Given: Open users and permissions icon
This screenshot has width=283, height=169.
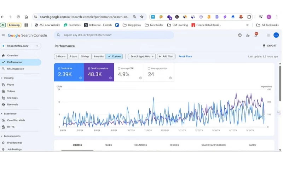Looking at the screenshot, I should pyautogui.click(x=248, y=35).
